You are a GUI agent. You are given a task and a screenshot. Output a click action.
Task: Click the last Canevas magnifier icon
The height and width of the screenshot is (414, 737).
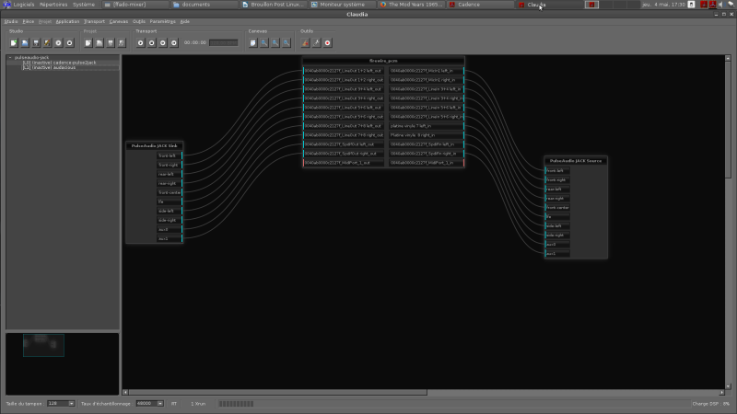286,42
